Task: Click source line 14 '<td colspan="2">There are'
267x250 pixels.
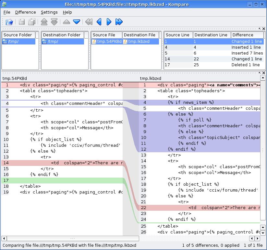Action: 62,163
